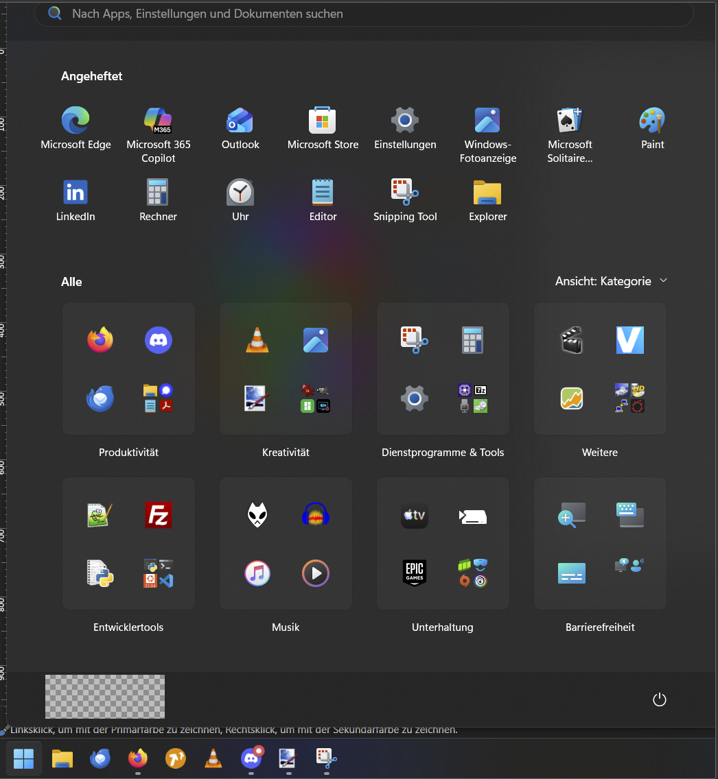Open live captions in Barrierefreiheit
The height and width of the screenshot is (779, 718).
571,573
